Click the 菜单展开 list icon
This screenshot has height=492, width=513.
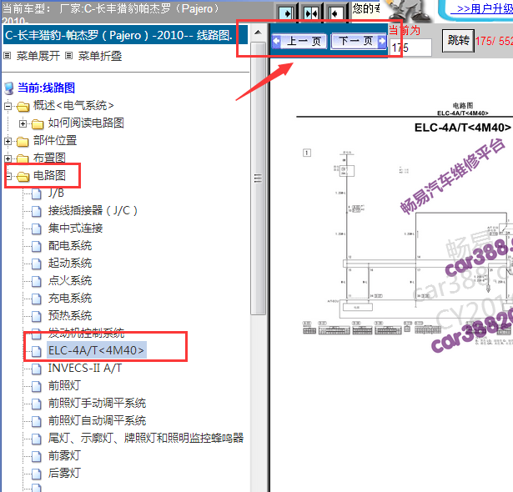click(x=8, y=56)
